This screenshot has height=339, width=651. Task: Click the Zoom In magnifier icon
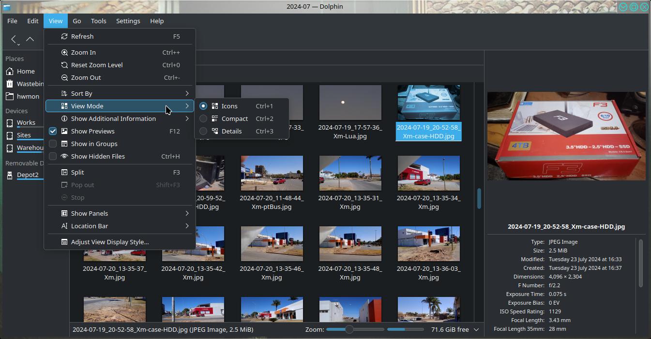click(64, 52)
